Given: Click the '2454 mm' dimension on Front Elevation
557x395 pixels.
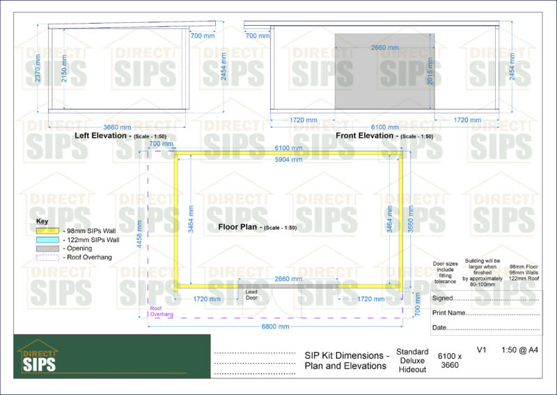Looking at the screenshot, I should (512, 66).
